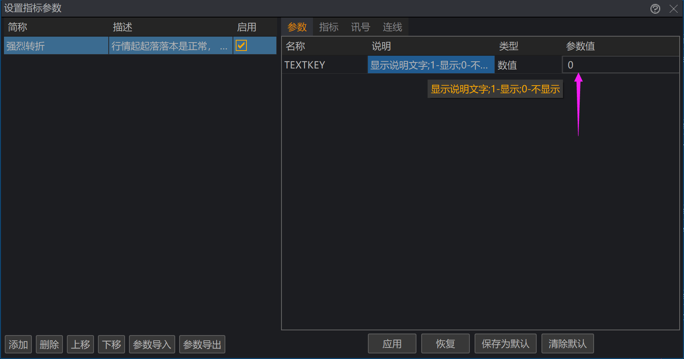Click the 恢复 button

(445, 344)
